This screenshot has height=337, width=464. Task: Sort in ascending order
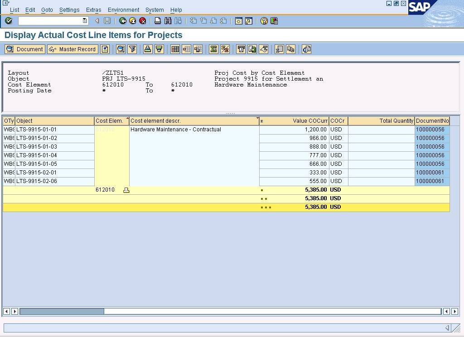148,49
